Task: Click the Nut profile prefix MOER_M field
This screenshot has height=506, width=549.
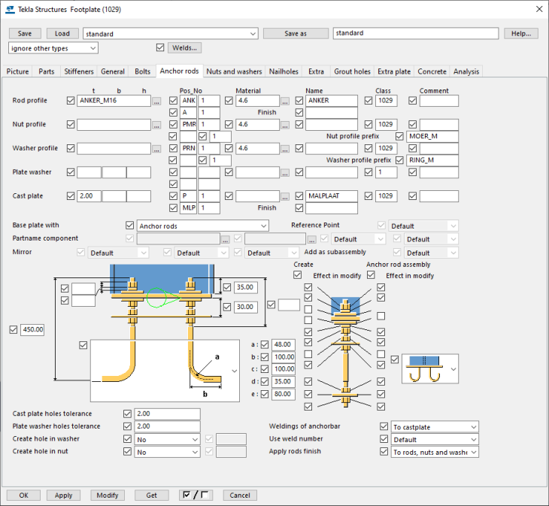Action: coord(433,136)
